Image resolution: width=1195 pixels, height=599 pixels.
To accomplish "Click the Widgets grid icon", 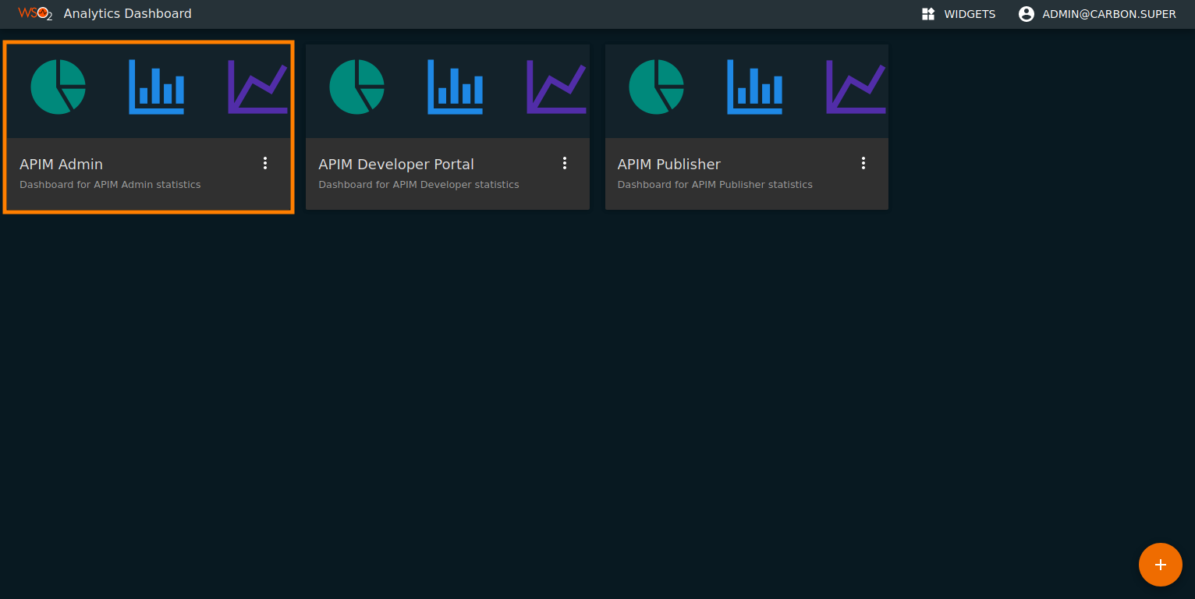I will coord(928,14).
